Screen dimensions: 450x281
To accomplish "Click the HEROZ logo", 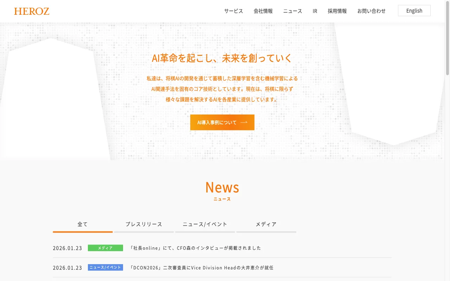I will coord(32,11).
